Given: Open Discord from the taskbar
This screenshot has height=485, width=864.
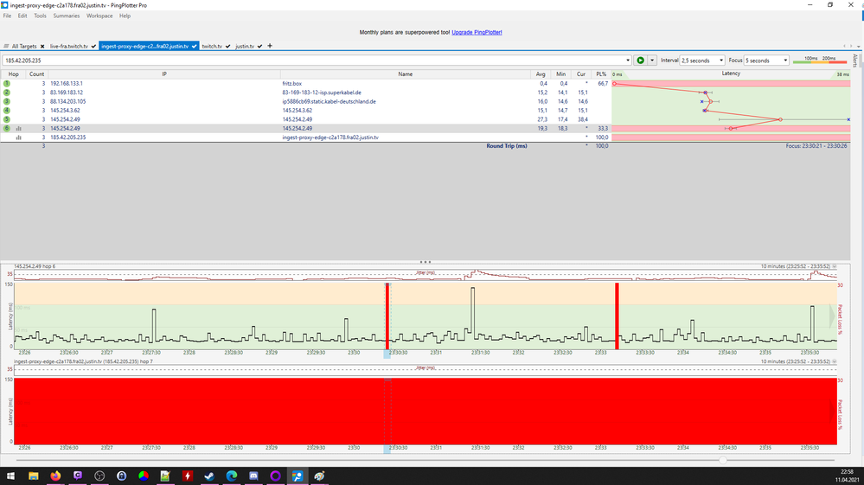Looking at the screenshot, I should 253,475.
